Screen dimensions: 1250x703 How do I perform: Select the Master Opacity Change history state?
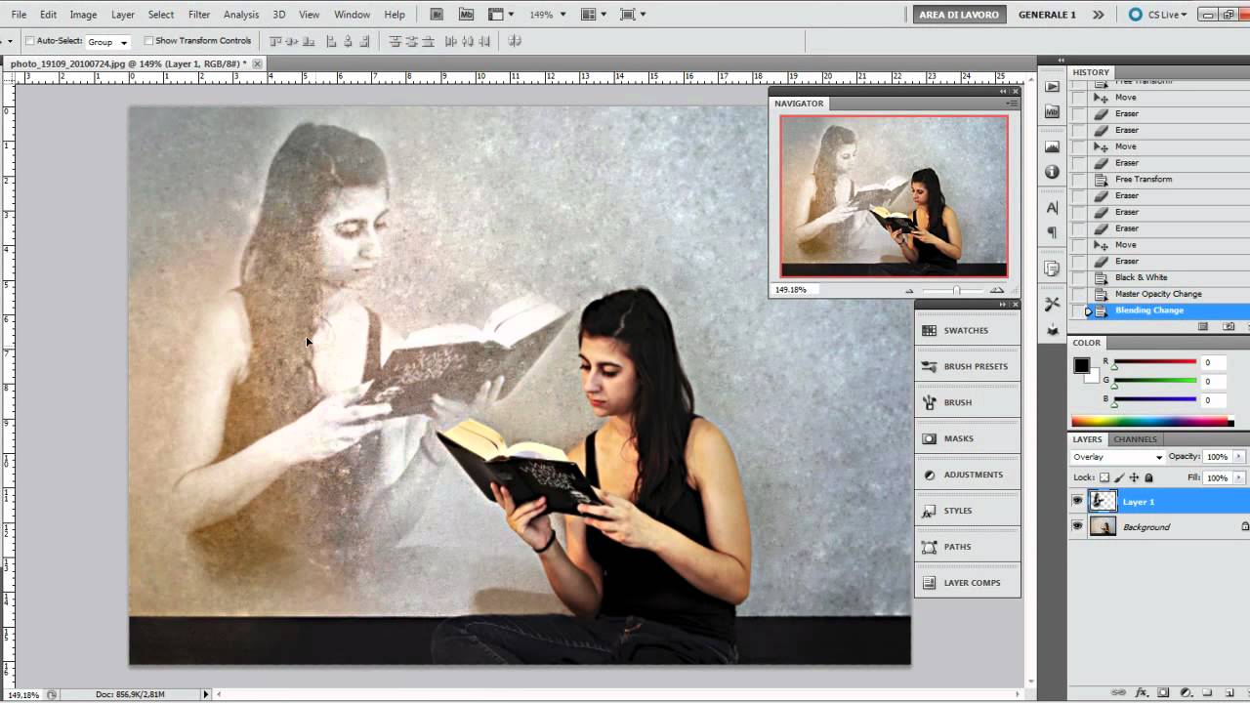coord(1158,294)
